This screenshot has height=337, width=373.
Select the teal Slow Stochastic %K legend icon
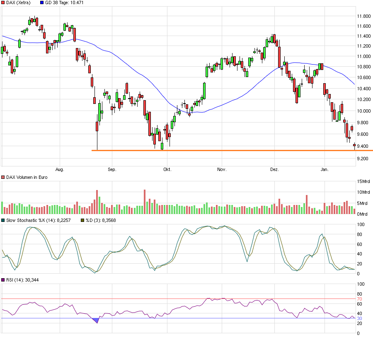tap(3, 221)
